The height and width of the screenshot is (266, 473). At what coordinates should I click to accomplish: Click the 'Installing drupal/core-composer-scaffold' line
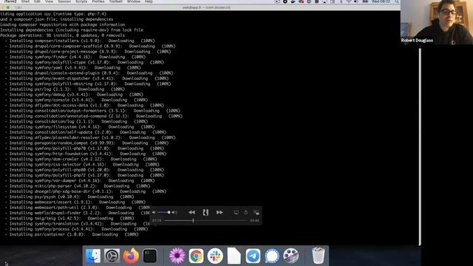click(x=90, y=46)
